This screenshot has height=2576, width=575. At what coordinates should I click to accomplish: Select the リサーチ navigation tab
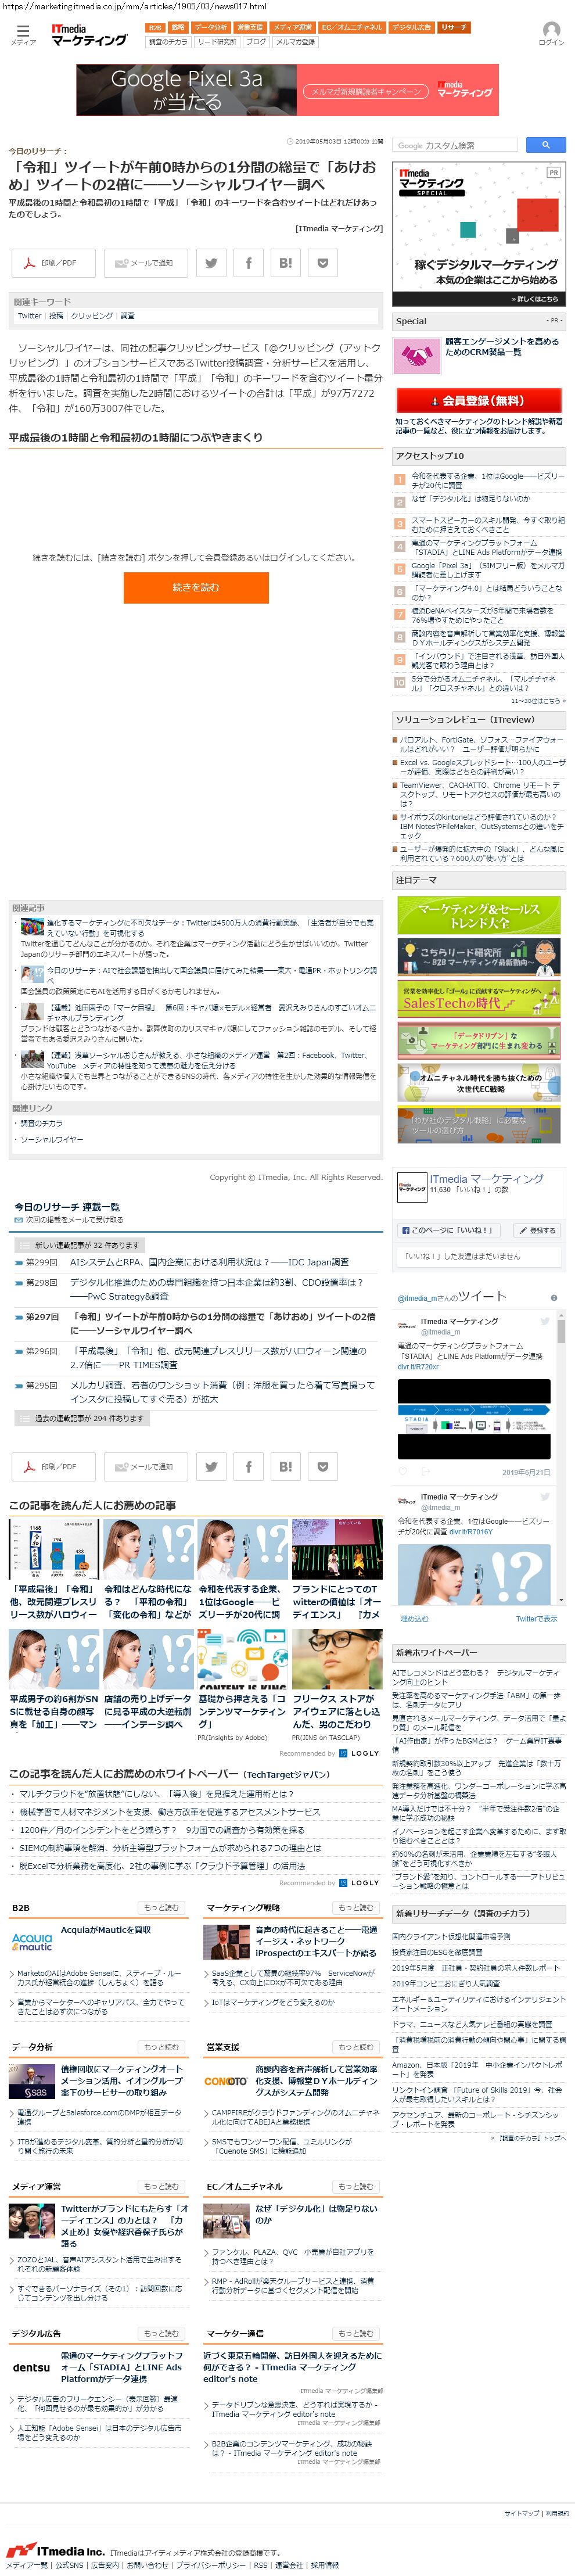click(x=453, y=28)
